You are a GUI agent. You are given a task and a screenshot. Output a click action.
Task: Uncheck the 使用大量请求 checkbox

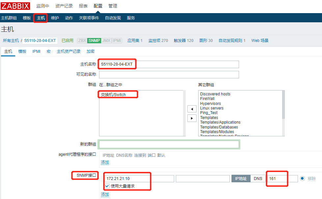107,186
